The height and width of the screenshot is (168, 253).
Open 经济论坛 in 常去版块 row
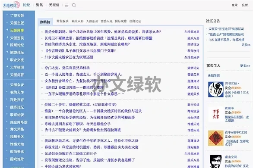(135, 21)
